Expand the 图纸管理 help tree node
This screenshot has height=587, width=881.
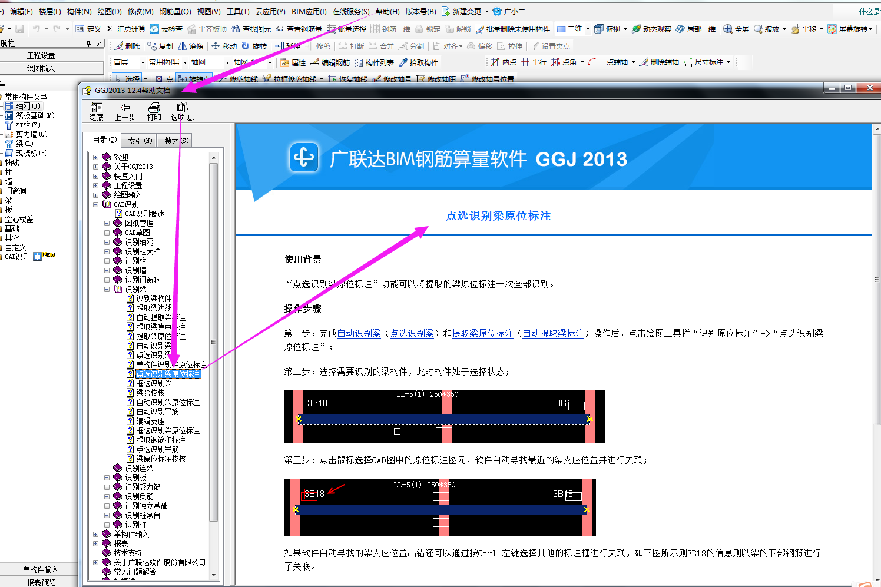(x=107, y=223)
